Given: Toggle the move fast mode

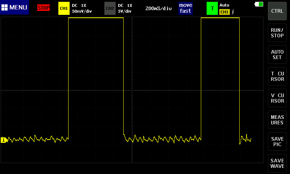Looking at the screenshot, I should [x=186, y=8].
